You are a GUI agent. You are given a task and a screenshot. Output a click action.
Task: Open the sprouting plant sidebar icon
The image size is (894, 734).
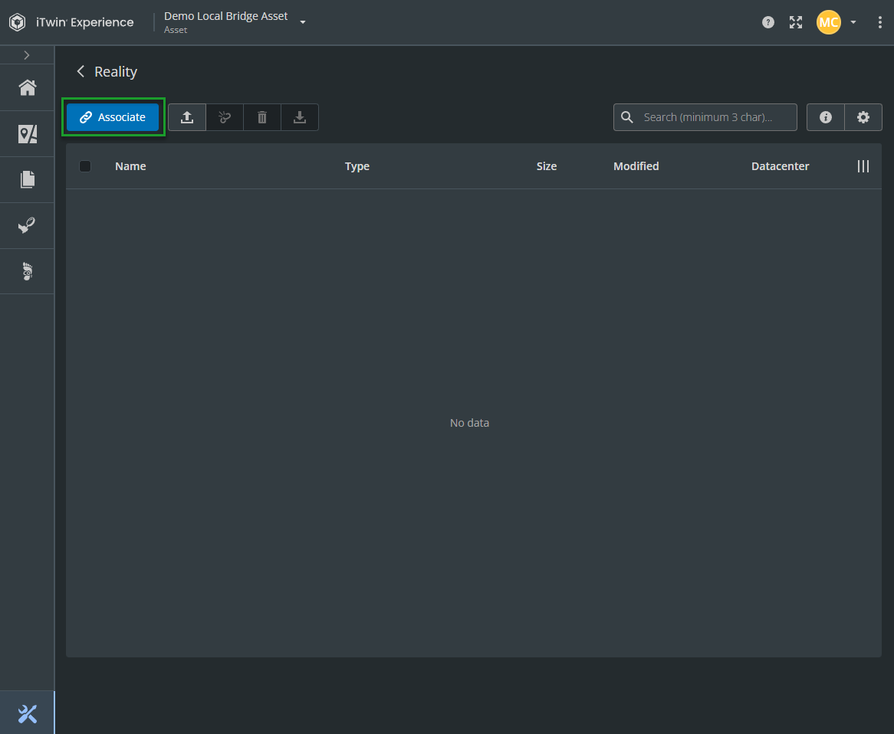(28, 226)
